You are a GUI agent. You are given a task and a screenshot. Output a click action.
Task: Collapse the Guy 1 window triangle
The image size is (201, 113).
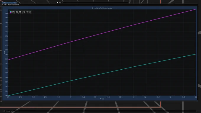tap(57, 2)
